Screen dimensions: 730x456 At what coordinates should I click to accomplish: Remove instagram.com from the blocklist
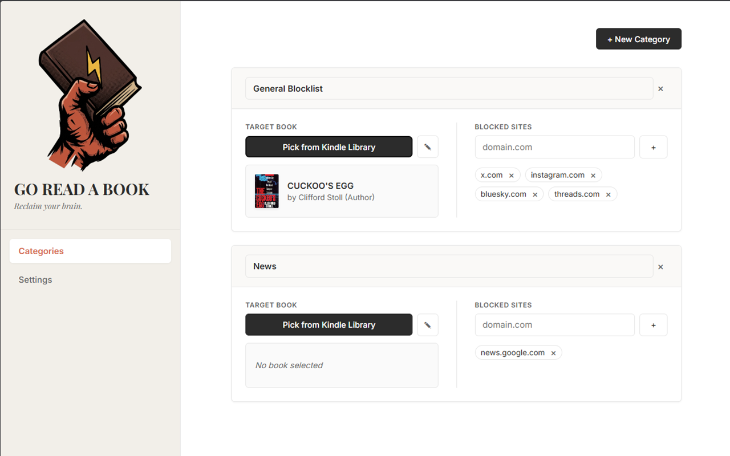[x=593, y=176]
